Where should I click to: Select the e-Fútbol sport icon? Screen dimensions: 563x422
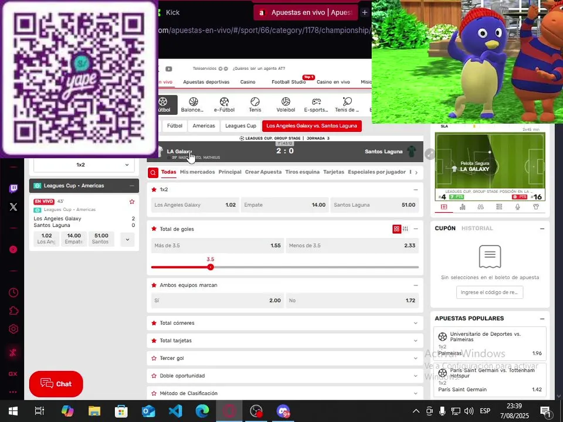(225, 105)
